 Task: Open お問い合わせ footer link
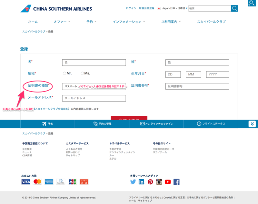point(73,152)
